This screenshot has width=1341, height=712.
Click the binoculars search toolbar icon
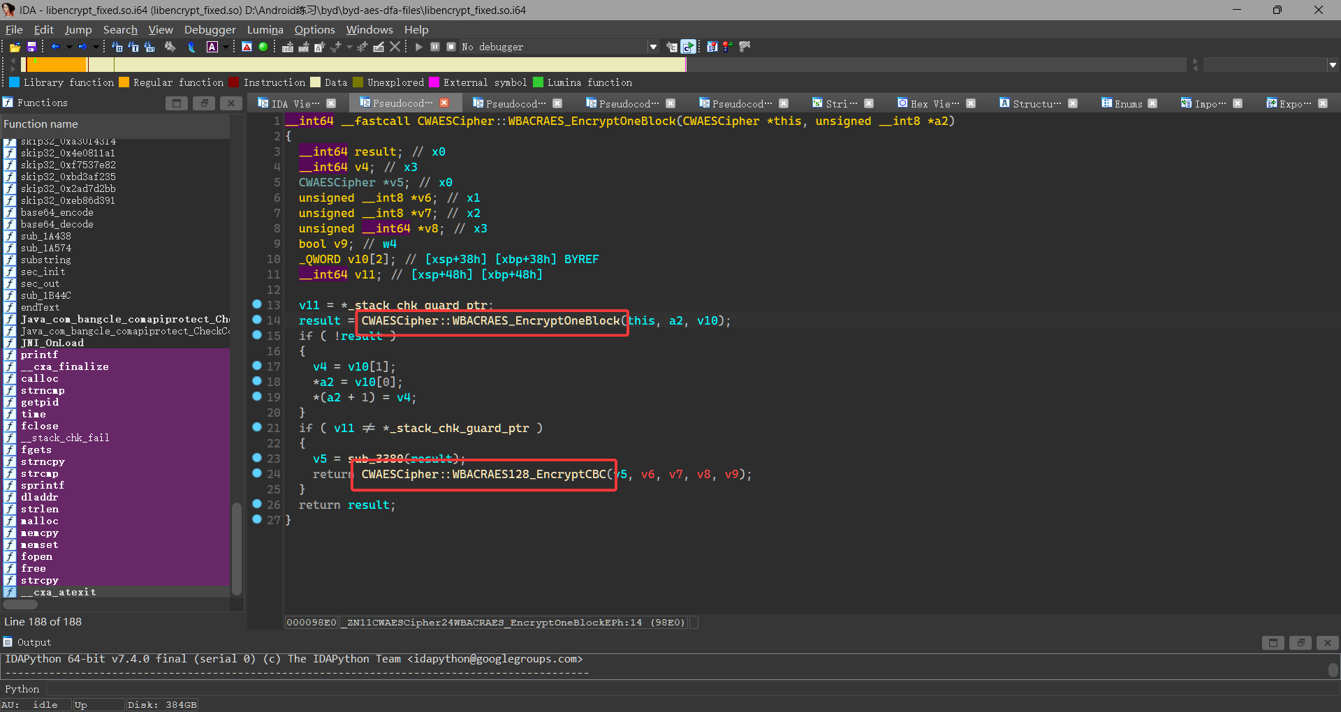(x=170, y=47)
